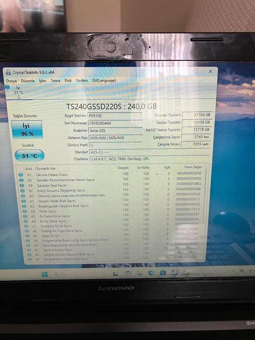This screenshot has width=255, height=340.
Task: Open File Explorer from the taskbar
Action: (139, 273)
